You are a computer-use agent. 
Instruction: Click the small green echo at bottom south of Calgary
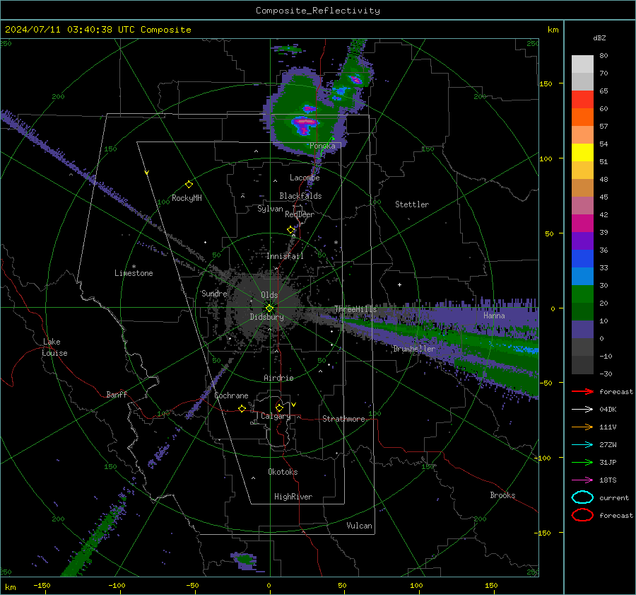click(x=245, y=559)
